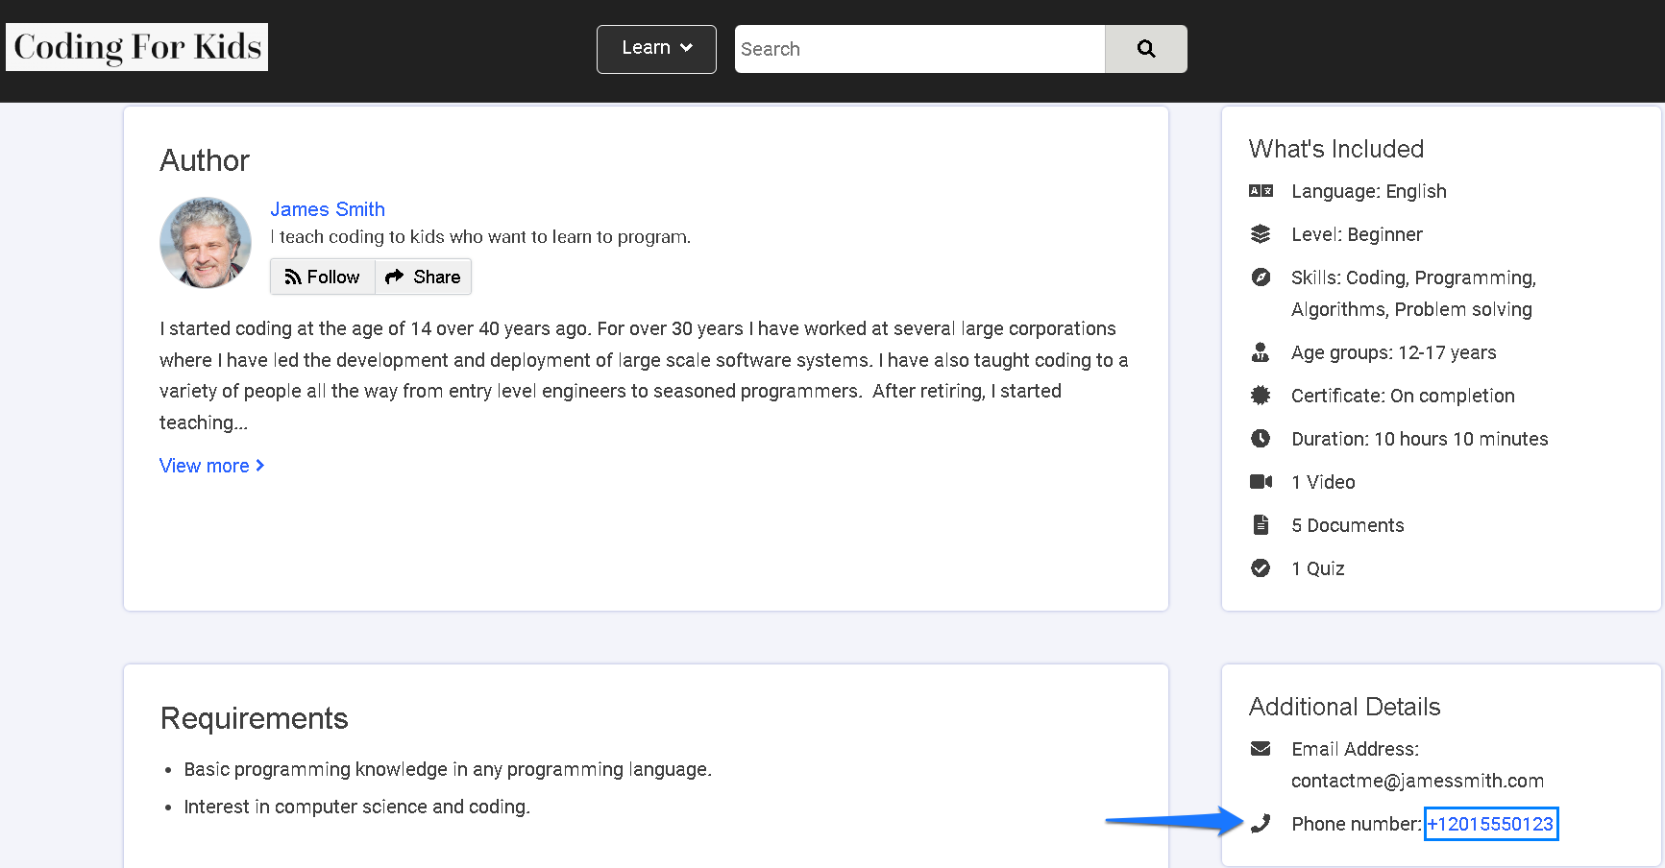Click 'Interest in computer science' requirement item
This screenshot has width=1665, height=868.
(357, 807)
